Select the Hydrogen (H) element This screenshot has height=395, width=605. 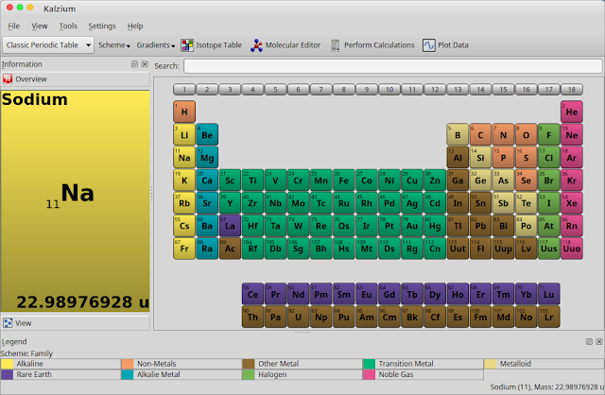184,112
